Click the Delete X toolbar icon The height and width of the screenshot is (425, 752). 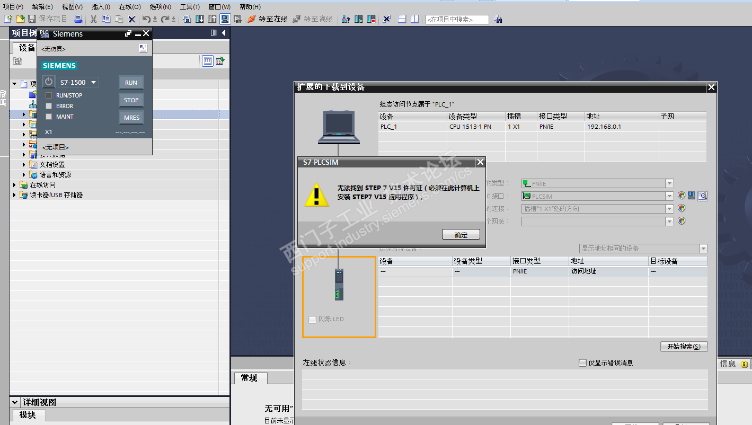(x=132, y=19)
